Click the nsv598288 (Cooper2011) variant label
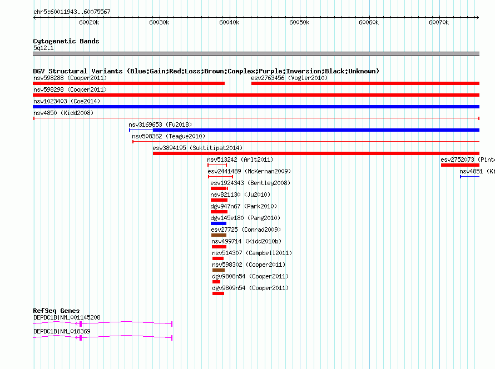 pos(70,78)
